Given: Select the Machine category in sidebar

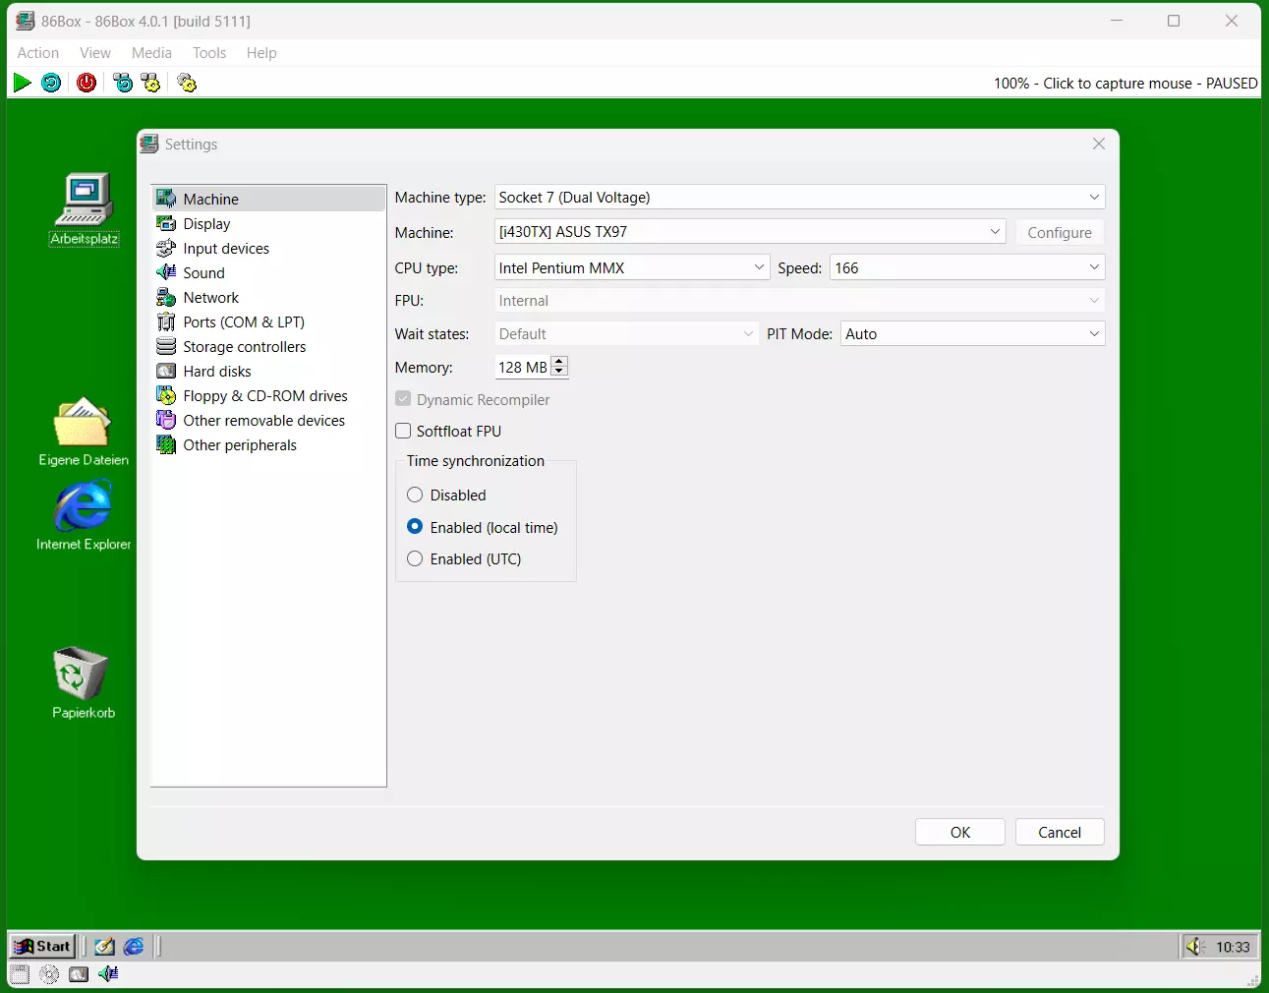Looking at the screenshot, I should click(x=268, y=199).
